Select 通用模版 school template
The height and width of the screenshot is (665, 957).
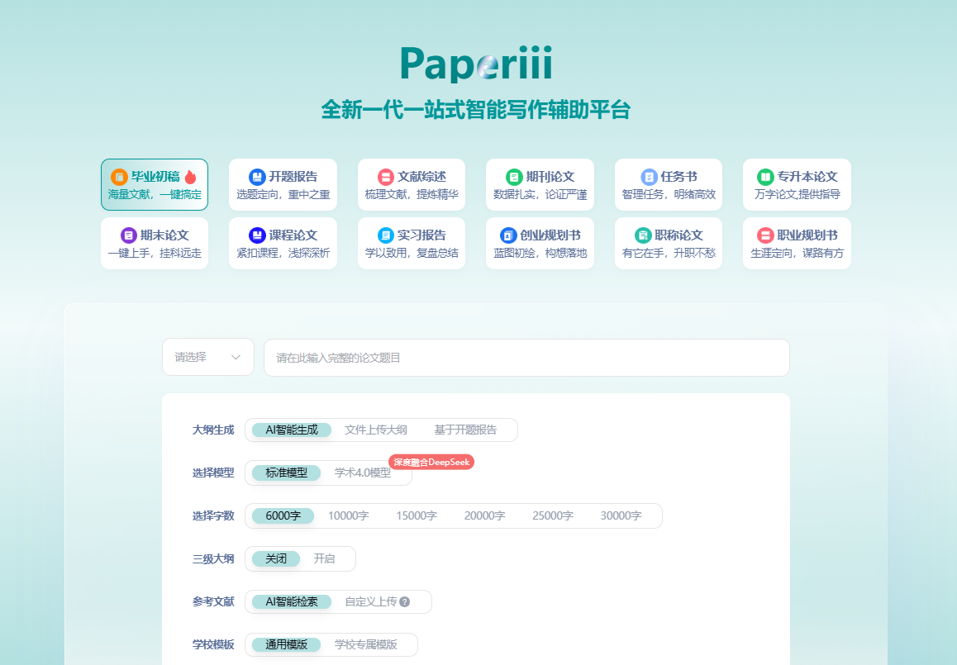click(286, 645)
